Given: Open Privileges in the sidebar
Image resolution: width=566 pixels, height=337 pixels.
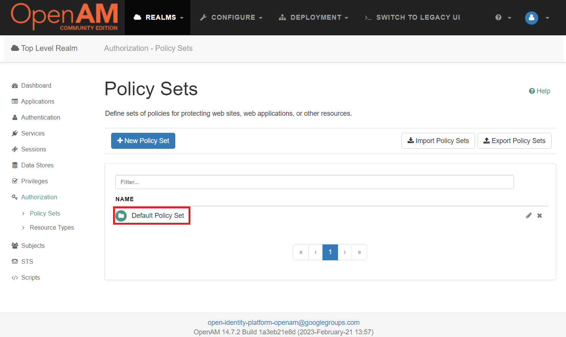Looking at the screenshot, I should click(35, 181).
